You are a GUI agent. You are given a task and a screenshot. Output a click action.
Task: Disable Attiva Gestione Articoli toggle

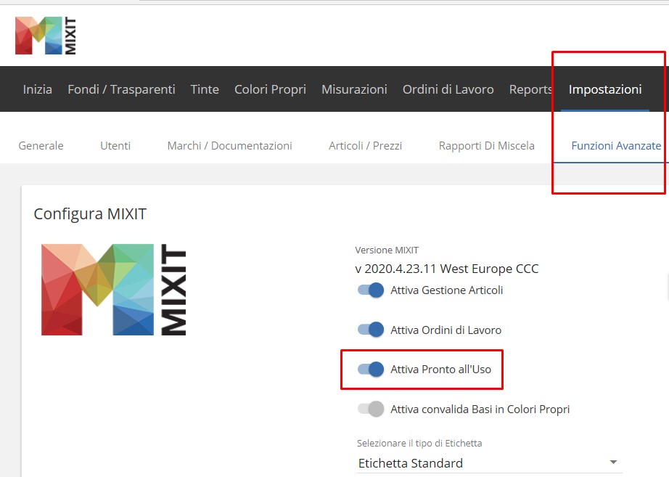pos(371,290)
